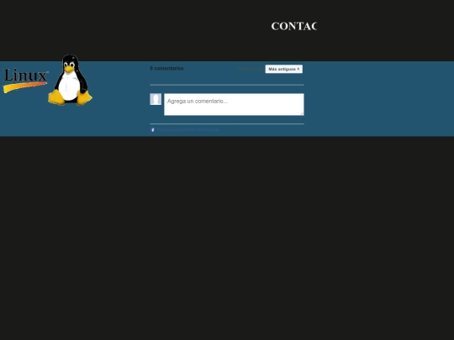454x340 pixels.
Task: Click the Linux wordmark logo
Action: click(x=25, y=81)
